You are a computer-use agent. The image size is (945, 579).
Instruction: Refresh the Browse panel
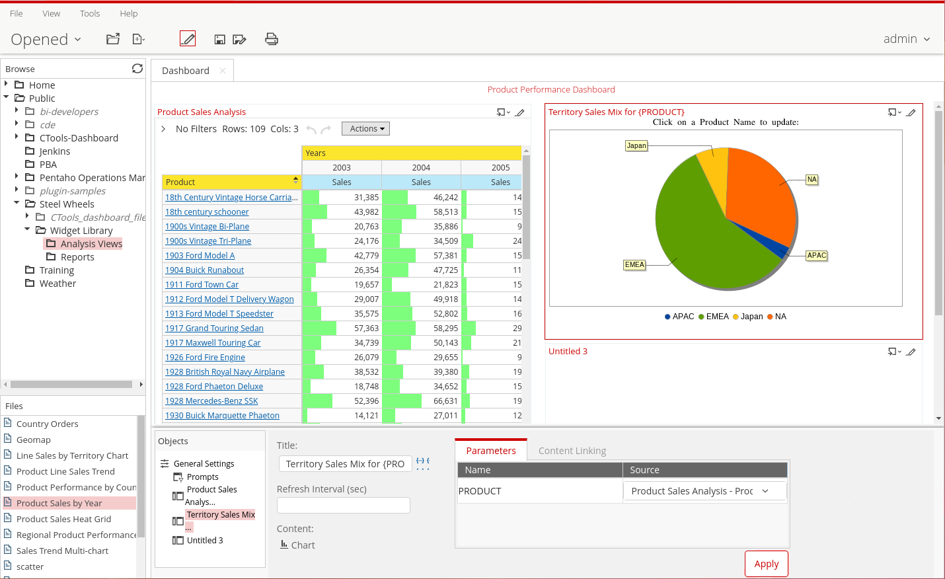click(x=137, y=69)
